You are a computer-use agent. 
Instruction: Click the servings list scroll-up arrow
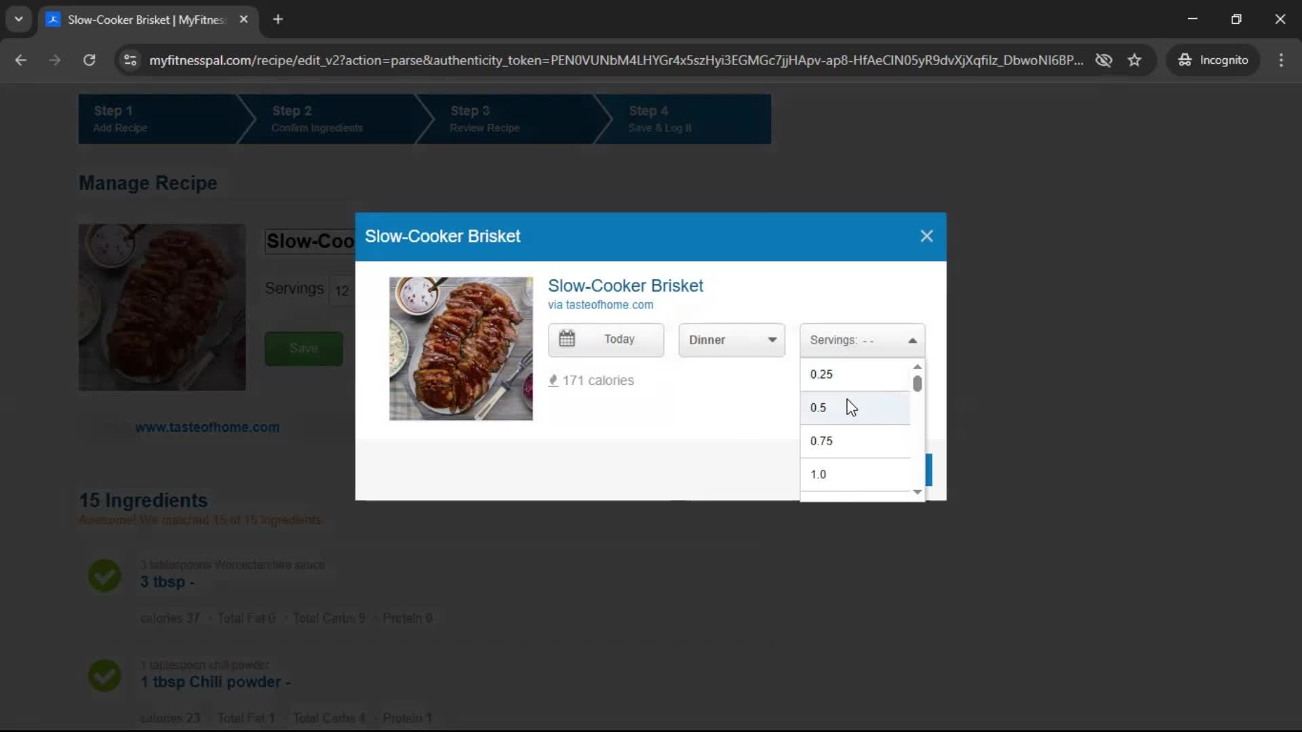(x=918, y=367)
